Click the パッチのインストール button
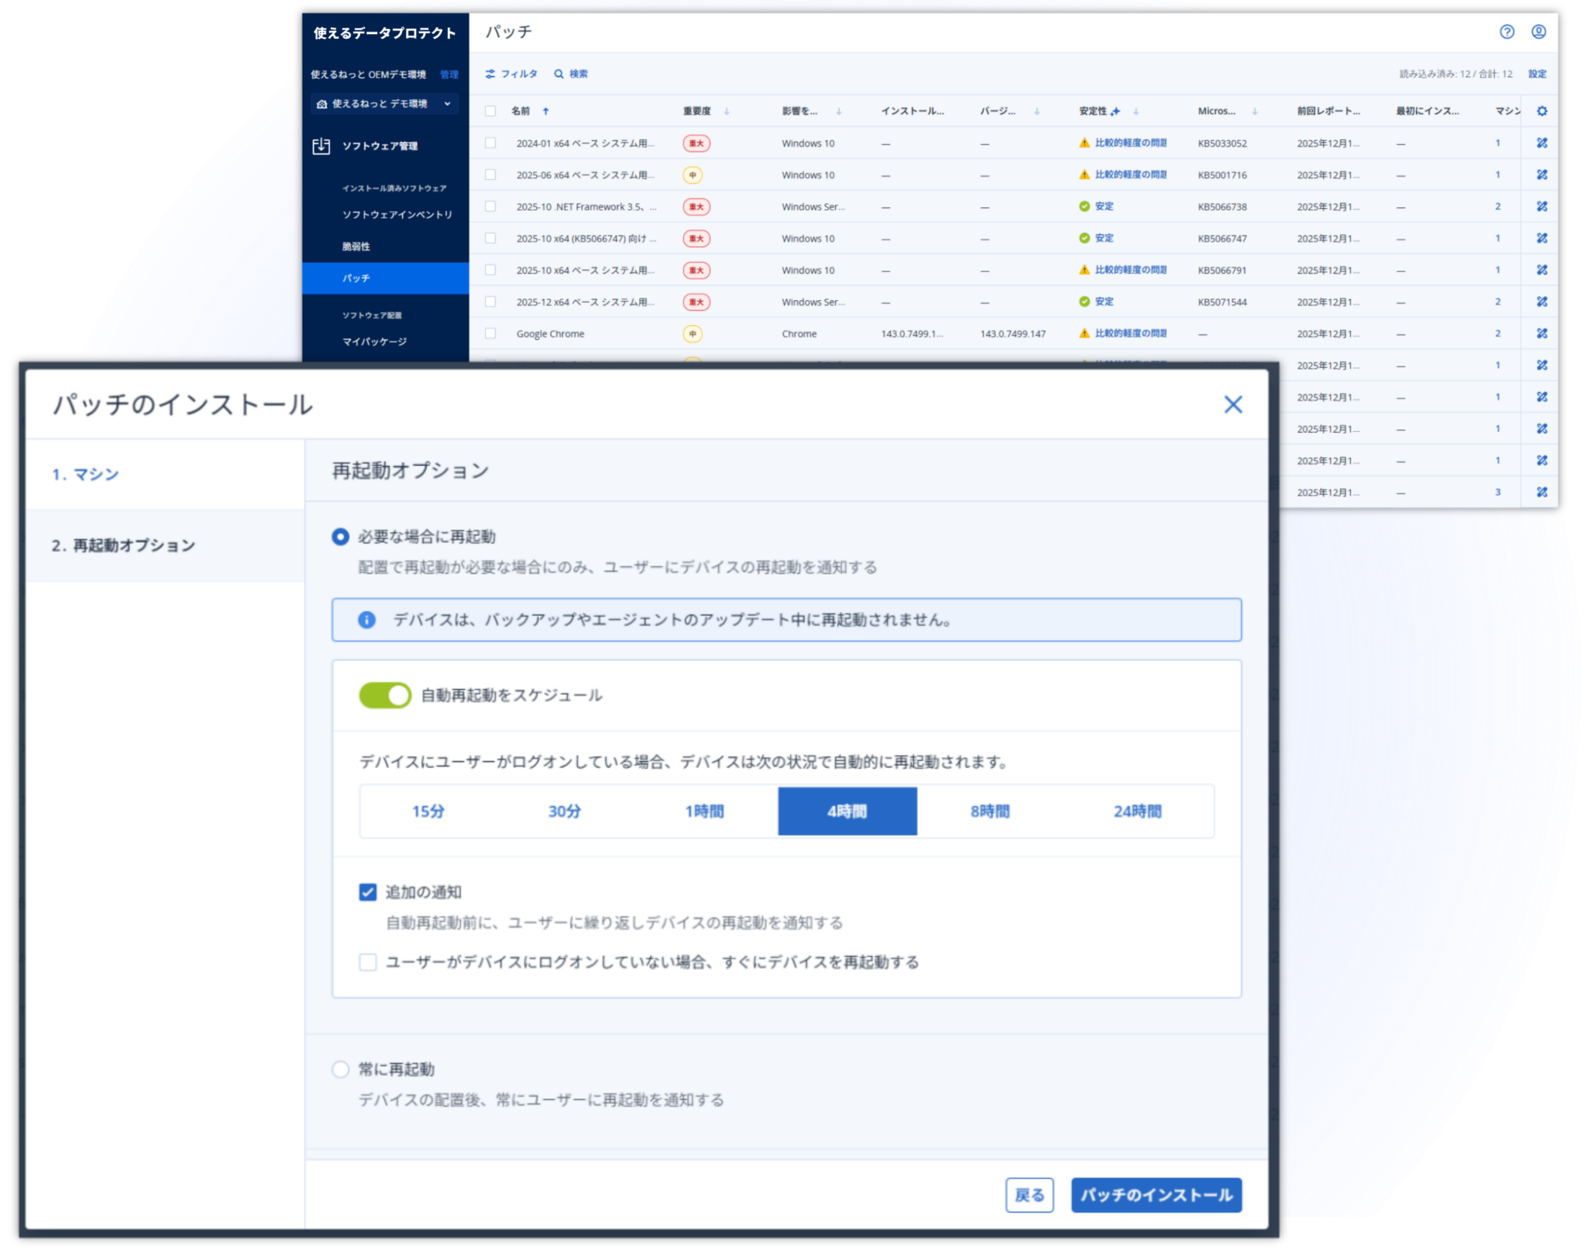Screen dimensions: 1592x1251 [1156, 1195]
